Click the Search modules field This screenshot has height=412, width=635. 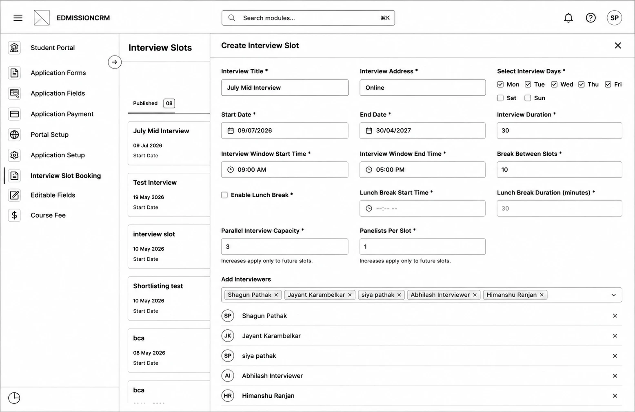tap(308, 18)
